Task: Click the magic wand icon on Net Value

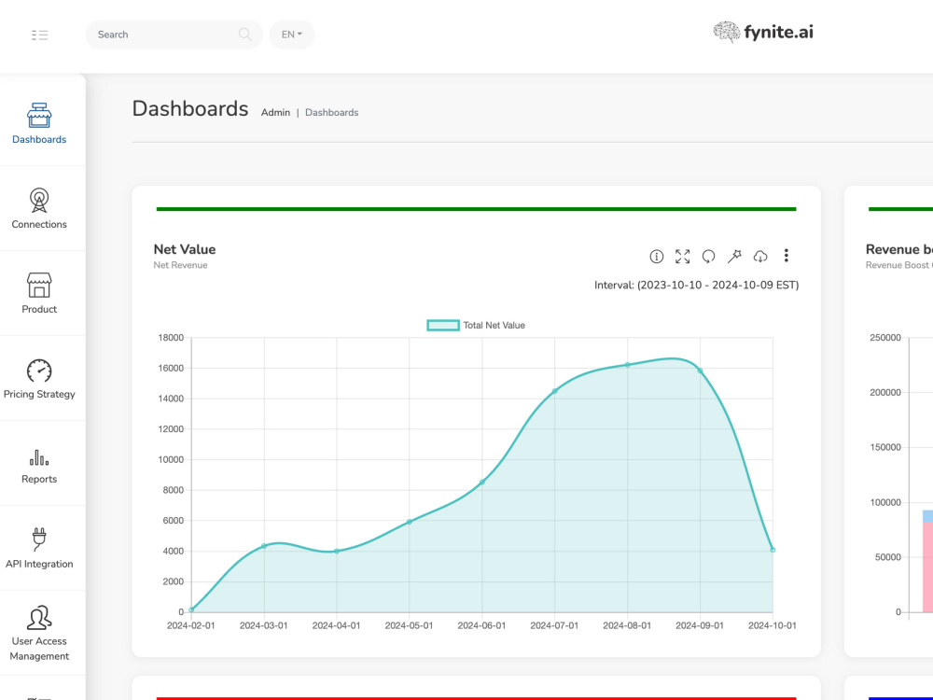Action: 734,257
